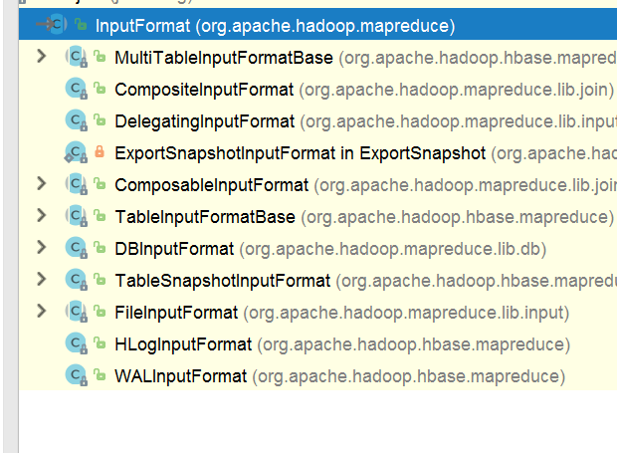This screenshot has height=453, width=617.
Task: Expand DBInputFormat subclasses
Action: click(x=42, y=248)
